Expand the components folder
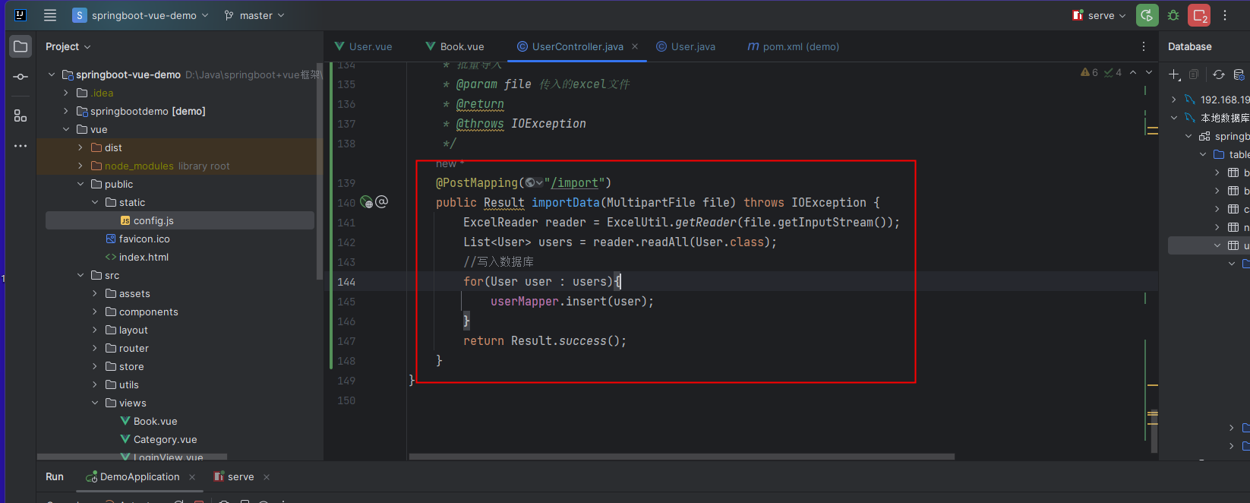This screenshot has width=1250, height=503. tap(95, 312)
